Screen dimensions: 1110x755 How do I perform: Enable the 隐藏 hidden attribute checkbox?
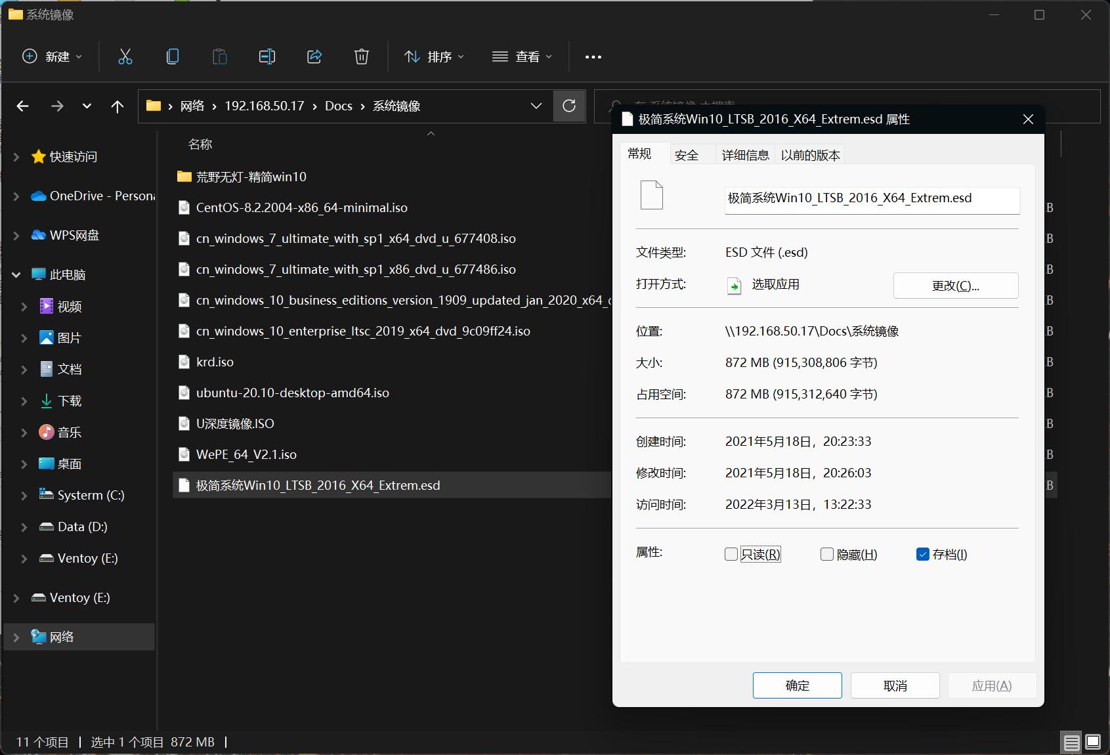(x=826, y=554)
